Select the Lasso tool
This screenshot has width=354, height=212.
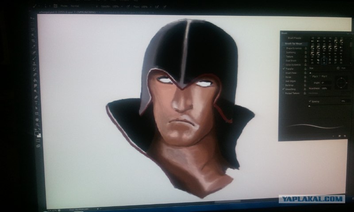[33, 29]
